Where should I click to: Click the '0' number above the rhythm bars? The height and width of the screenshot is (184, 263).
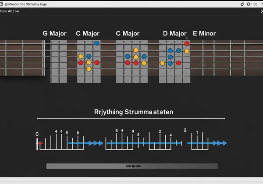point(133,131)
